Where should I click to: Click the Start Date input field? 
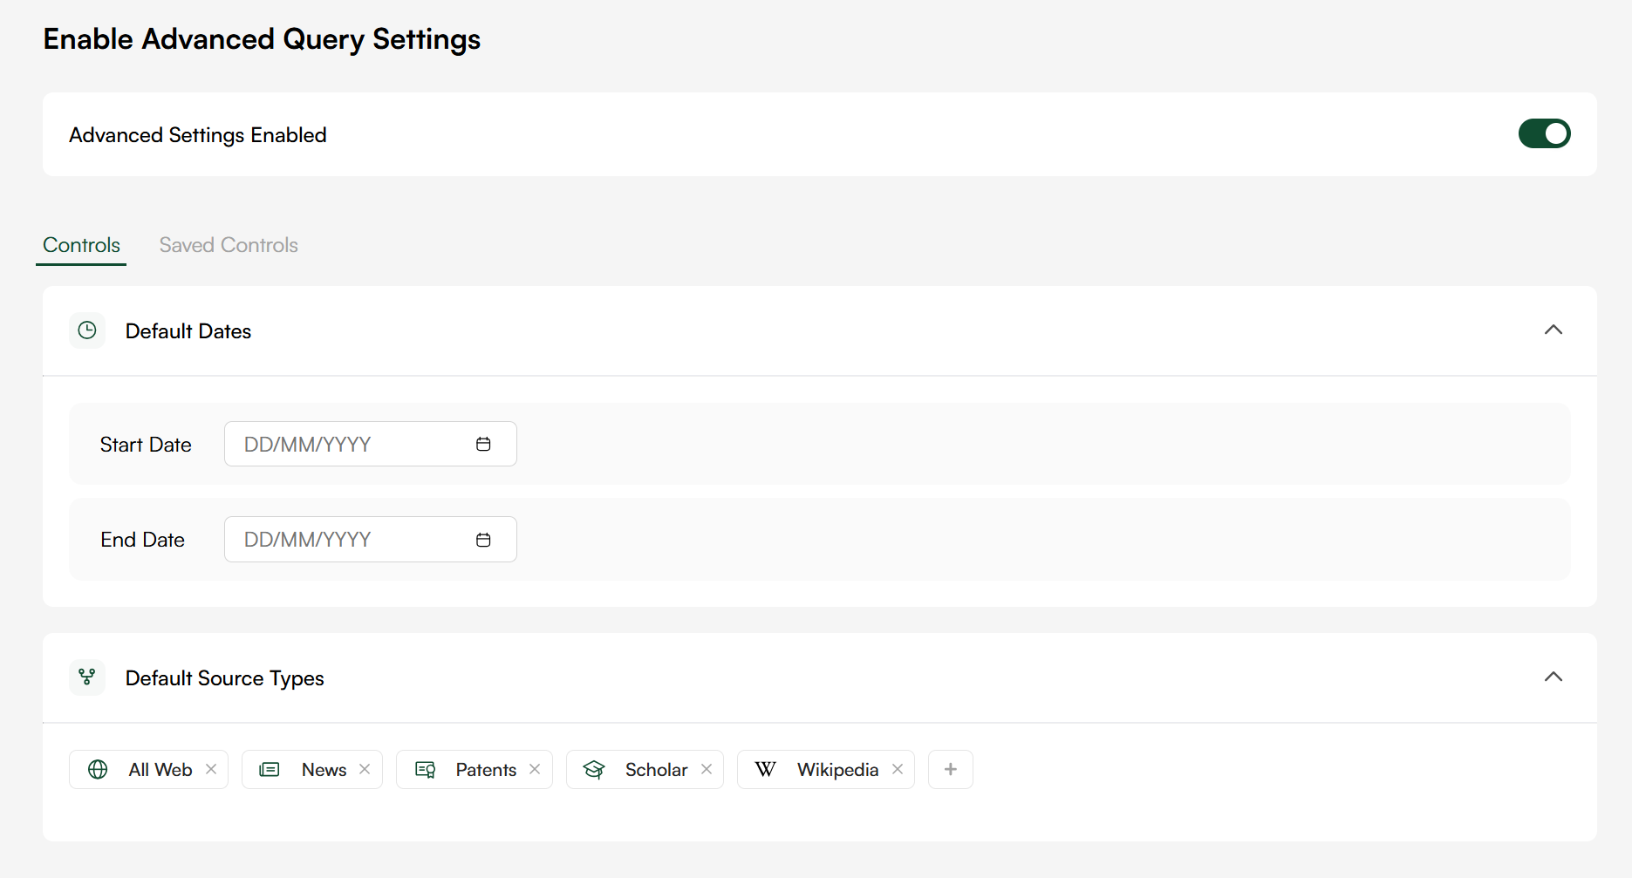pyautogui.click(x=349, y=445)
